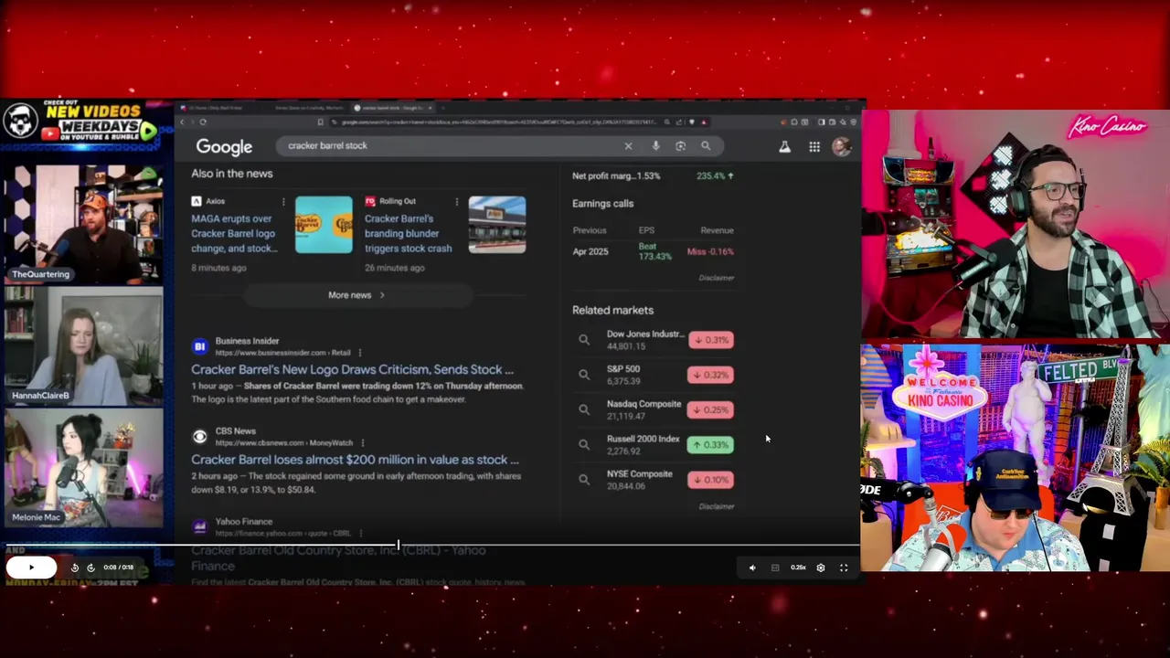
Task: Select the 'cracker barrel stock' Google tab
Action: [x=393, y=108]
